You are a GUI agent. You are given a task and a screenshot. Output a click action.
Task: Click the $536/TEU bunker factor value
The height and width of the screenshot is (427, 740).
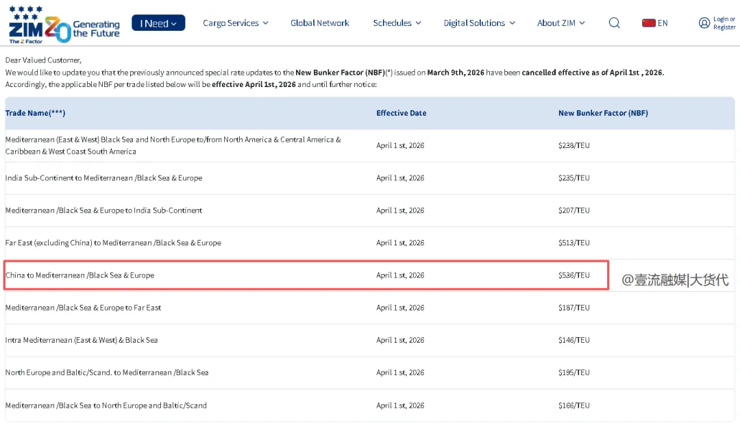tap(573, 276)
